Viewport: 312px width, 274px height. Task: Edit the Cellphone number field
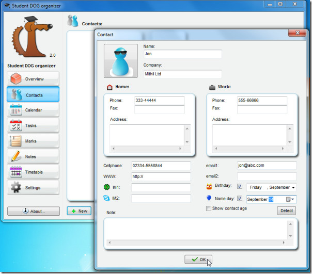161,166
